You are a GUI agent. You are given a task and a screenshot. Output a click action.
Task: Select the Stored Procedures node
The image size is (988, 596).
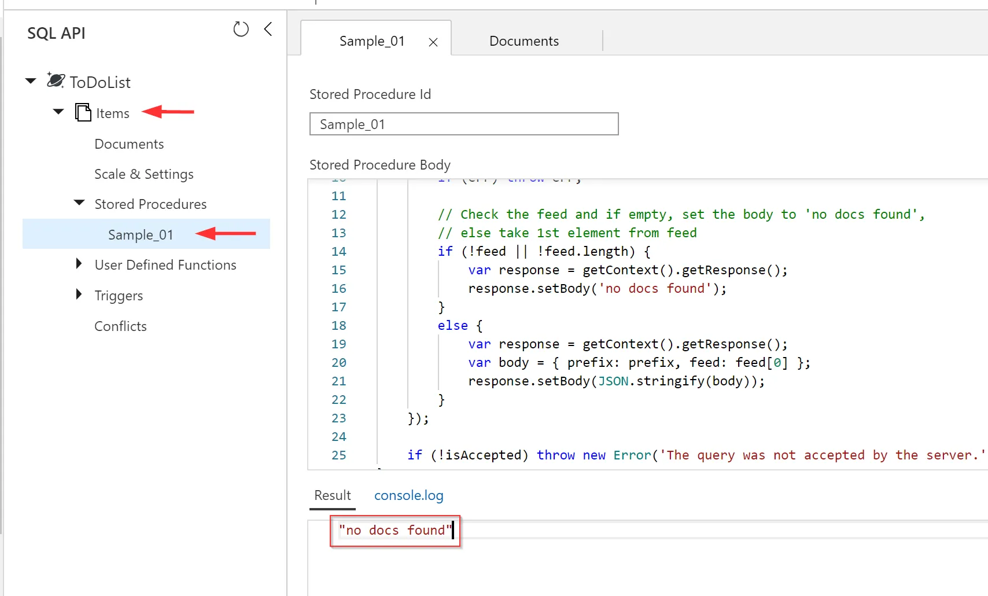tap(150, 204)
